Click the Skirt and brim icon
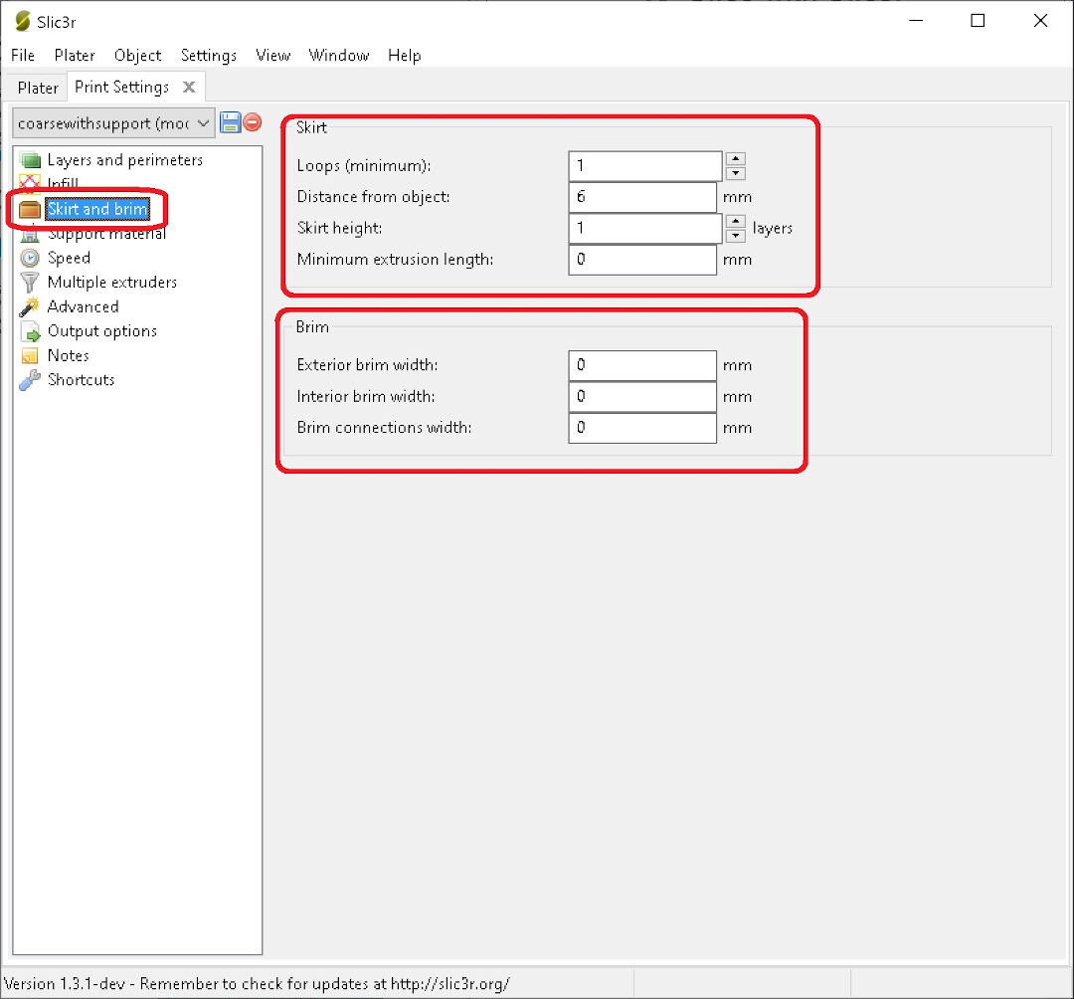 pos(30,209)
